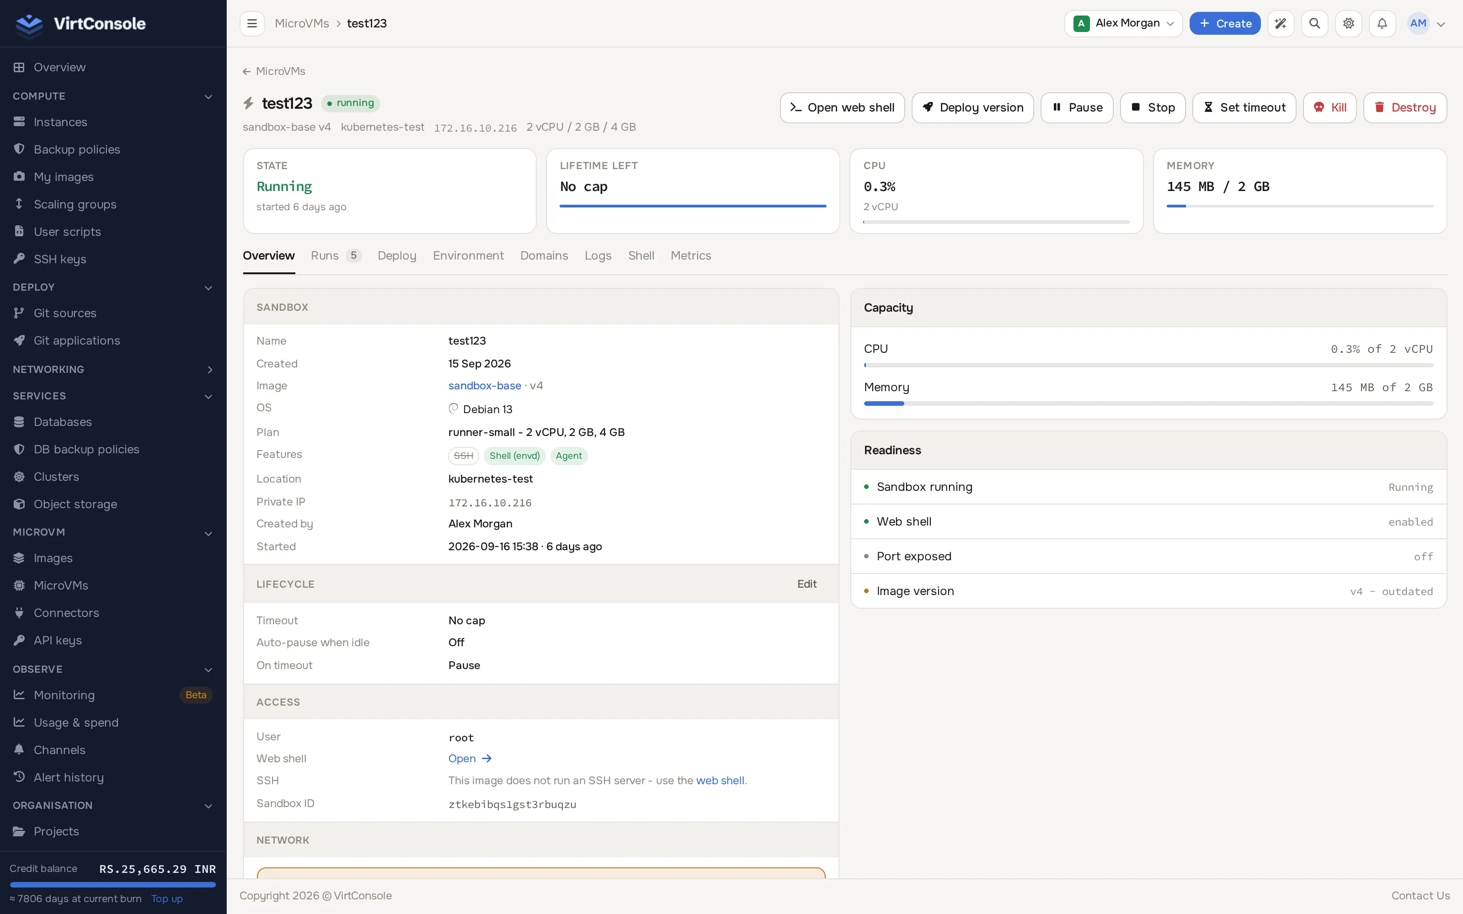Open settings gear icon in top bar
The width and height of the screenshot is (1463, 914).
[x=1348, y=24]
